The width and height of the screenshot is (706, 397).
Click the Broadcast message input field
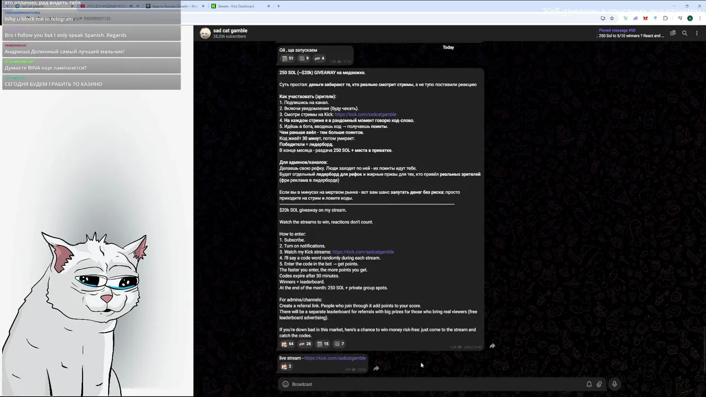pos(436,384)
